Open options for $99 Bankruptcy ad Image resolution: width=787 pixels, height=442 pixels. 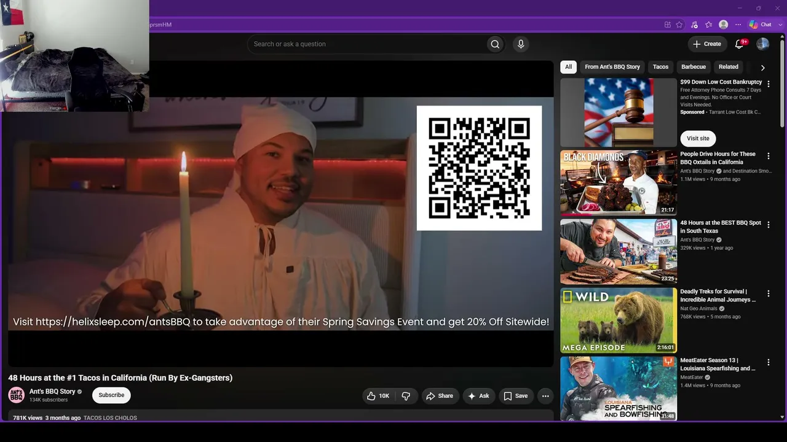point(769,84)
